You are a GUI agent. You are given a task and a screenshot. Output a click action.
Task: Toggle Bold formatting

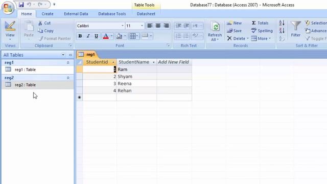80,36
